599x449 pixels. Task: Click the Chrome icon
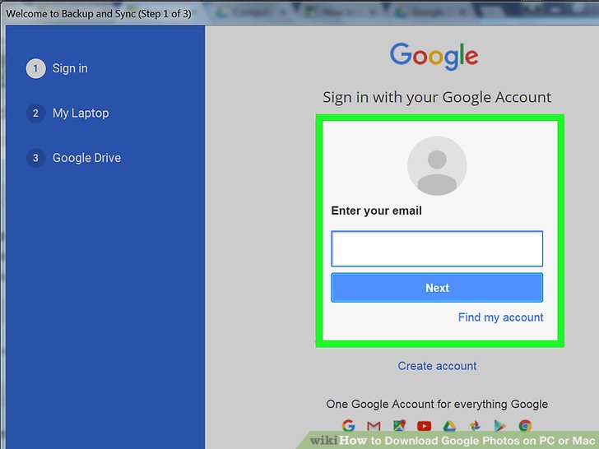point(525,426)
